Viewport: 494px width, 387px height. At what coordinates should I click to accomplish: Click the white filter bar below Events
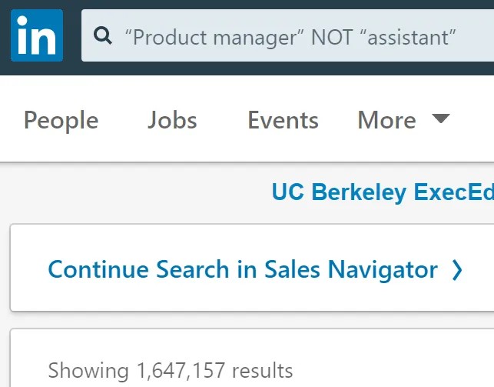pyautogui.click(x=247, y=148)
